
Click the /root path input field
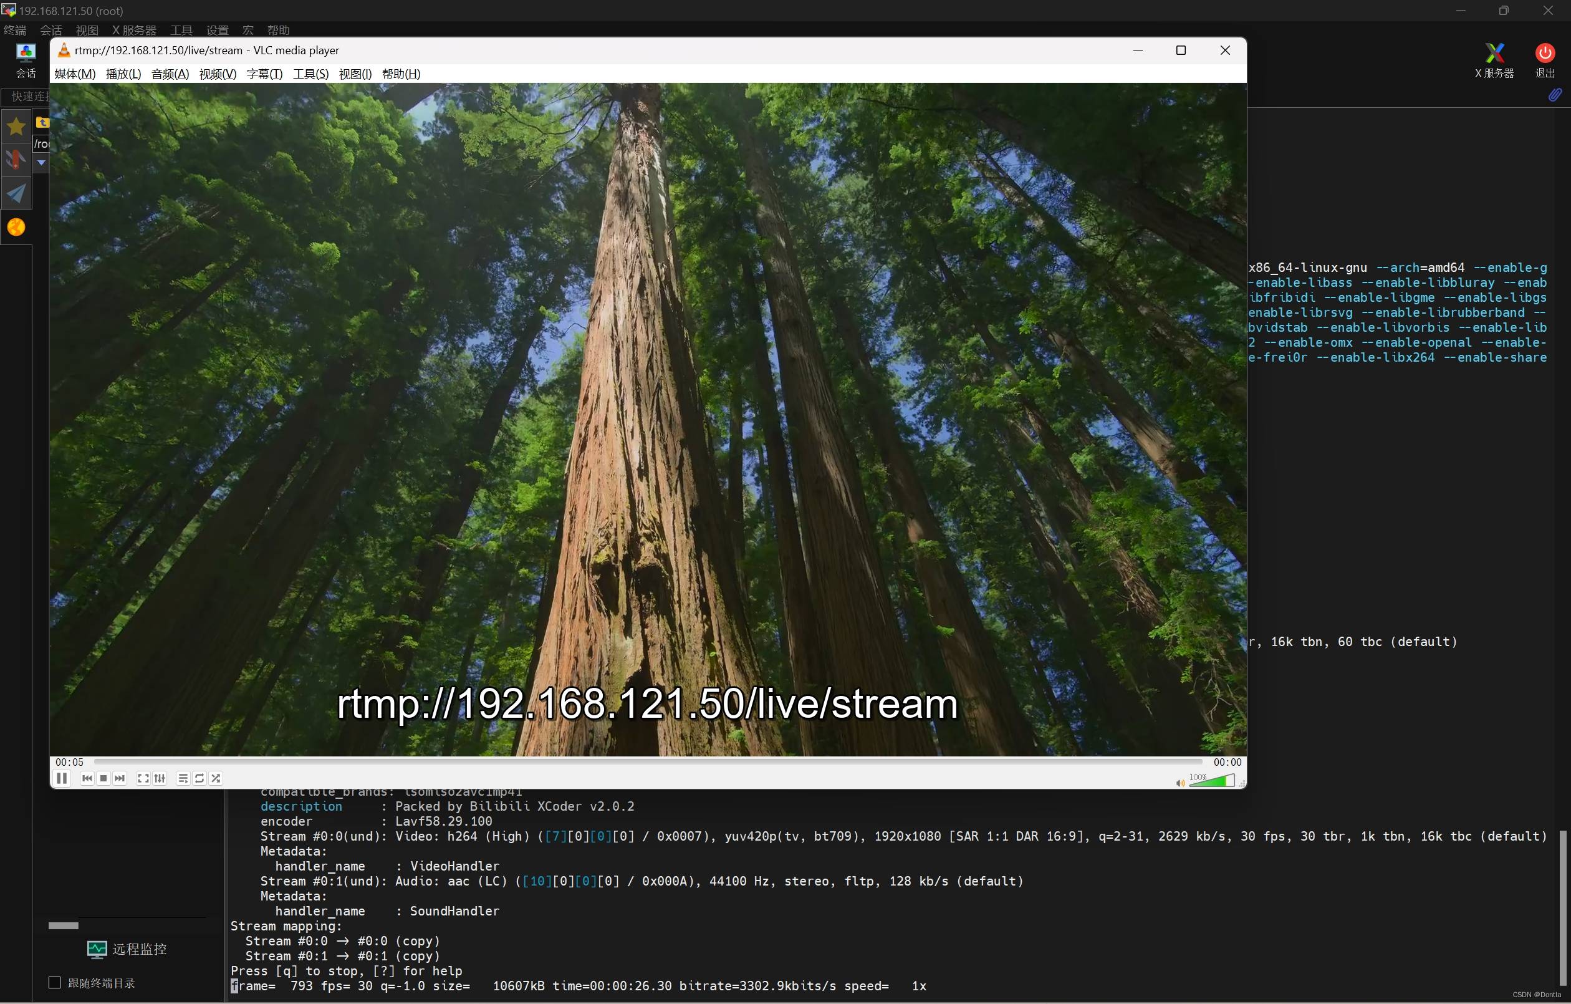click(x=42, y=143)
